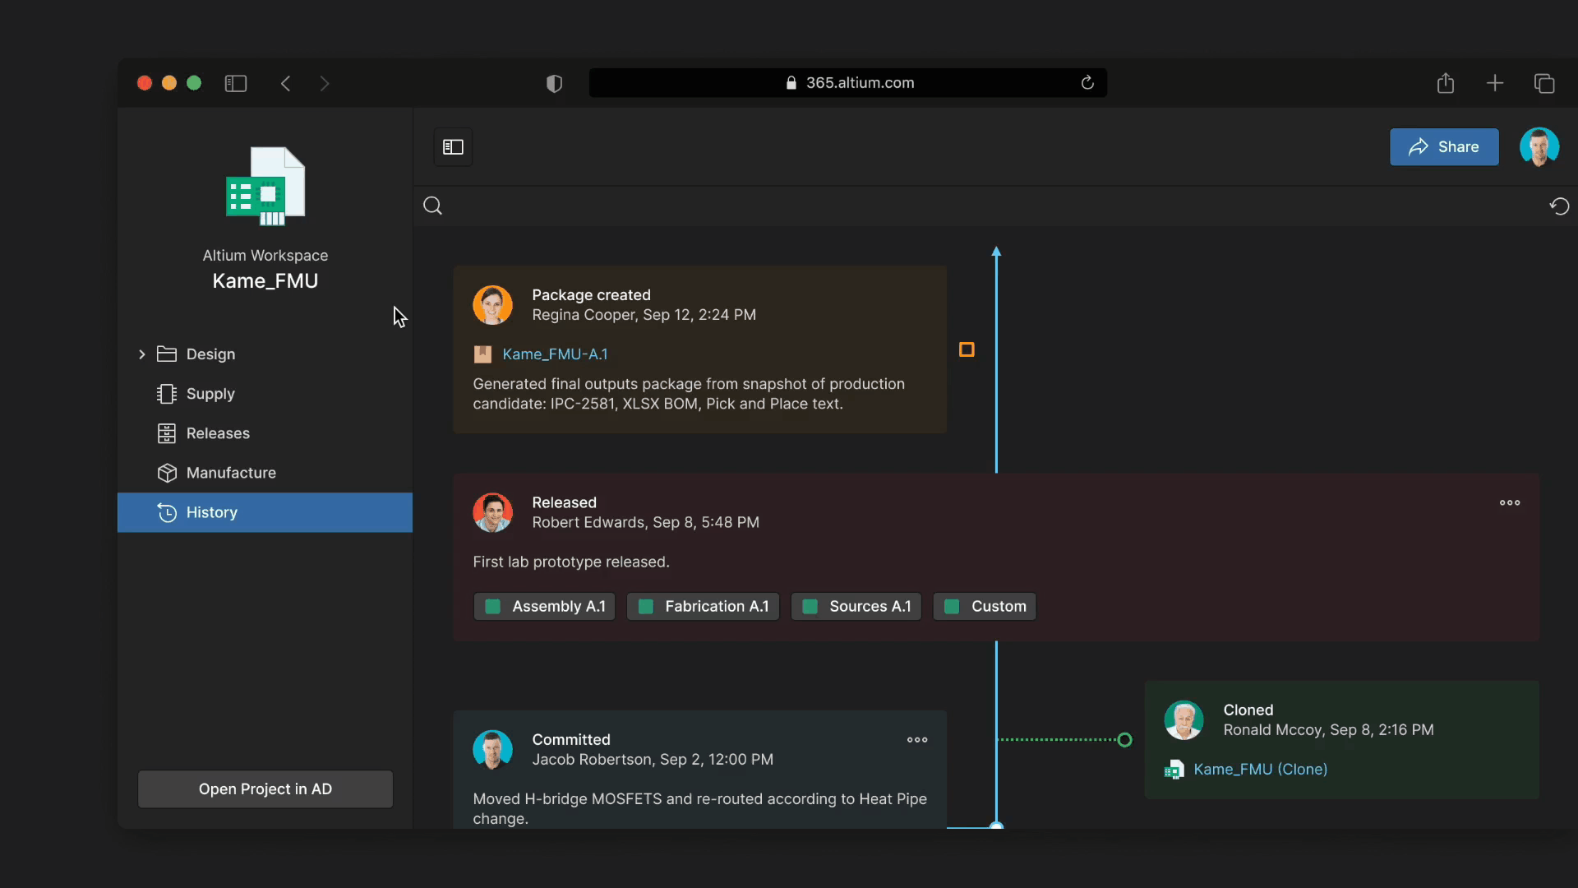
Task: Refresh the history timeline
Action: pyautogui.click(x=1559, y=206)
